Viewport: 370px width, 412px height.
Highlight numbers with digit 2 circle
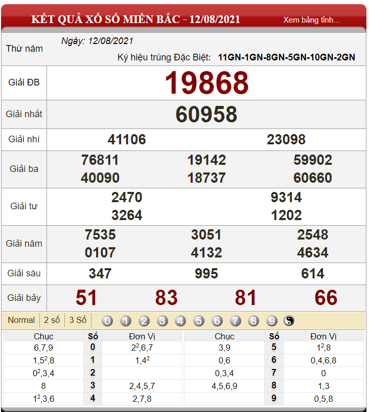[144, 321]
